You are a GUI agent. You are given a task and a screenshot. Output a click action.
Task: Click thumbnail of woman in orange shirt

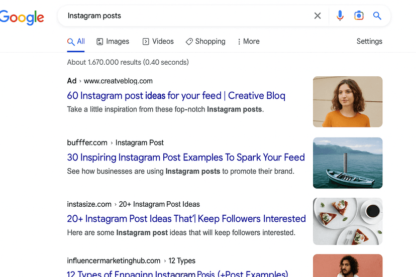[348, 102]
